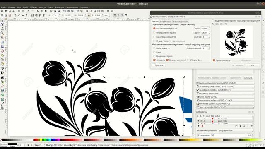Select Градации серого radio option
The height and width of the screenshot is (149, 265).
[x=154, y=56]
